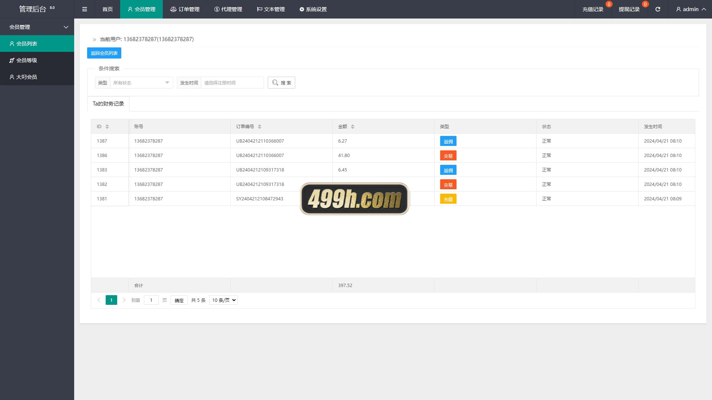Click the refresh icon in top bar
712x400 pixels.
pos(657,9)
